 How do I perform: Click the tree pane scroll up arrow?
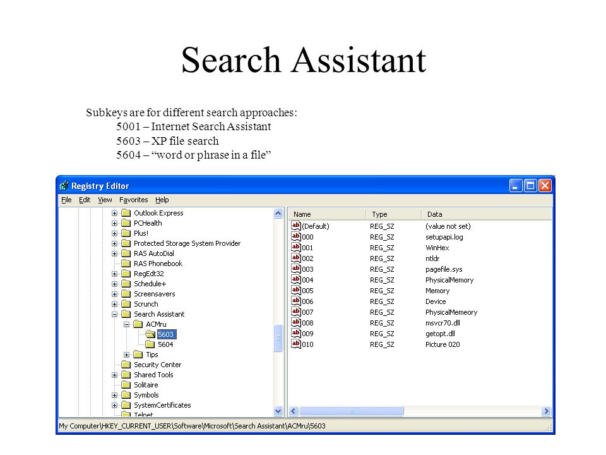point(278,214)
